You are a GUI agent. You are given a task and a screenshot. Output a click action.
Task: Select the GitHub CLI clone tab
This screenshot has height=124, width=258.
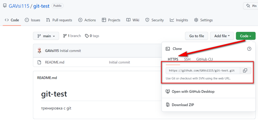coord(205,59)
